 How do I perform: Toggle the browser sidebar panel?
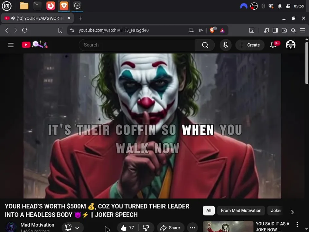point(275,30)
